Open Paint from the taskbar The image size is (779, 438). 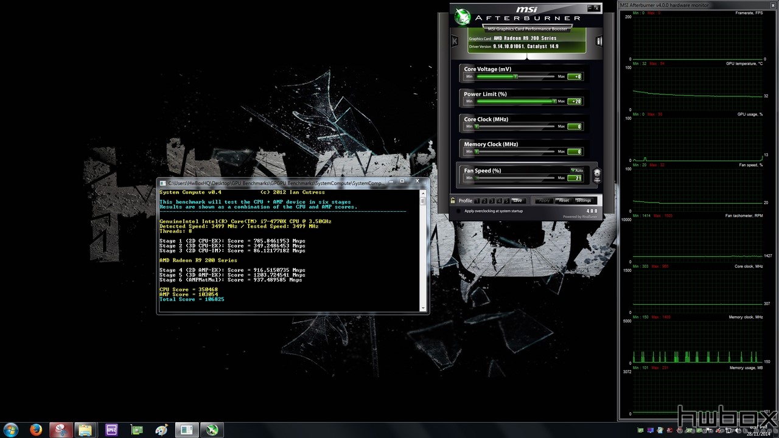(x=162, y=429)
